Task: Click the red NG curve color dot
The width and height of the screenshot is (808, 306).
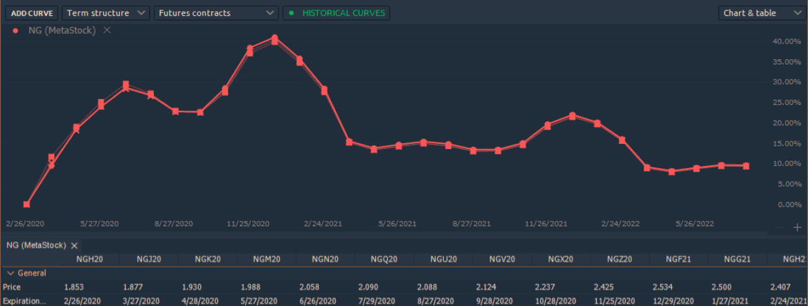Action: 16,31
